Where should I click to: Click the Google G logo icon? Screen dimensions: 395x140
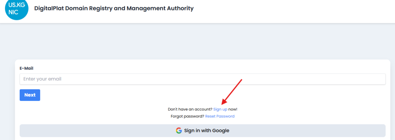(x=179, y=130)
